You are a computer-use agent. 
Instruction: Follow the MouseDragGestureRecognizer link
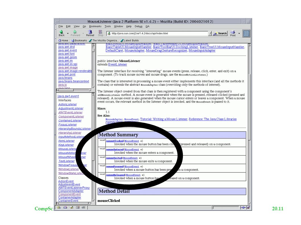tap(167, 51)
